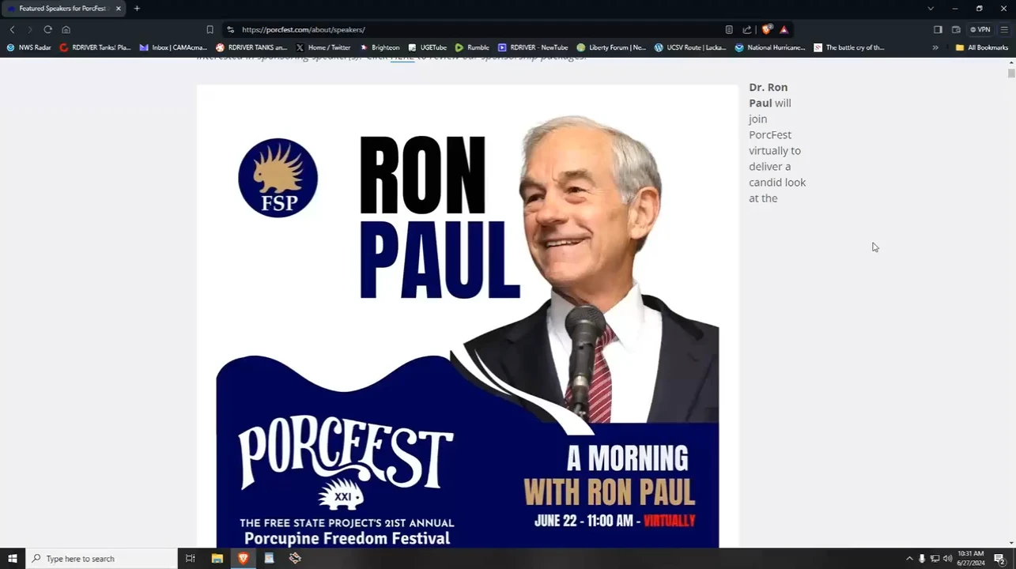The height and width of the screenshot is (569, 1016).
Task: Open the tab search dropdown
Action: point(931,9)
